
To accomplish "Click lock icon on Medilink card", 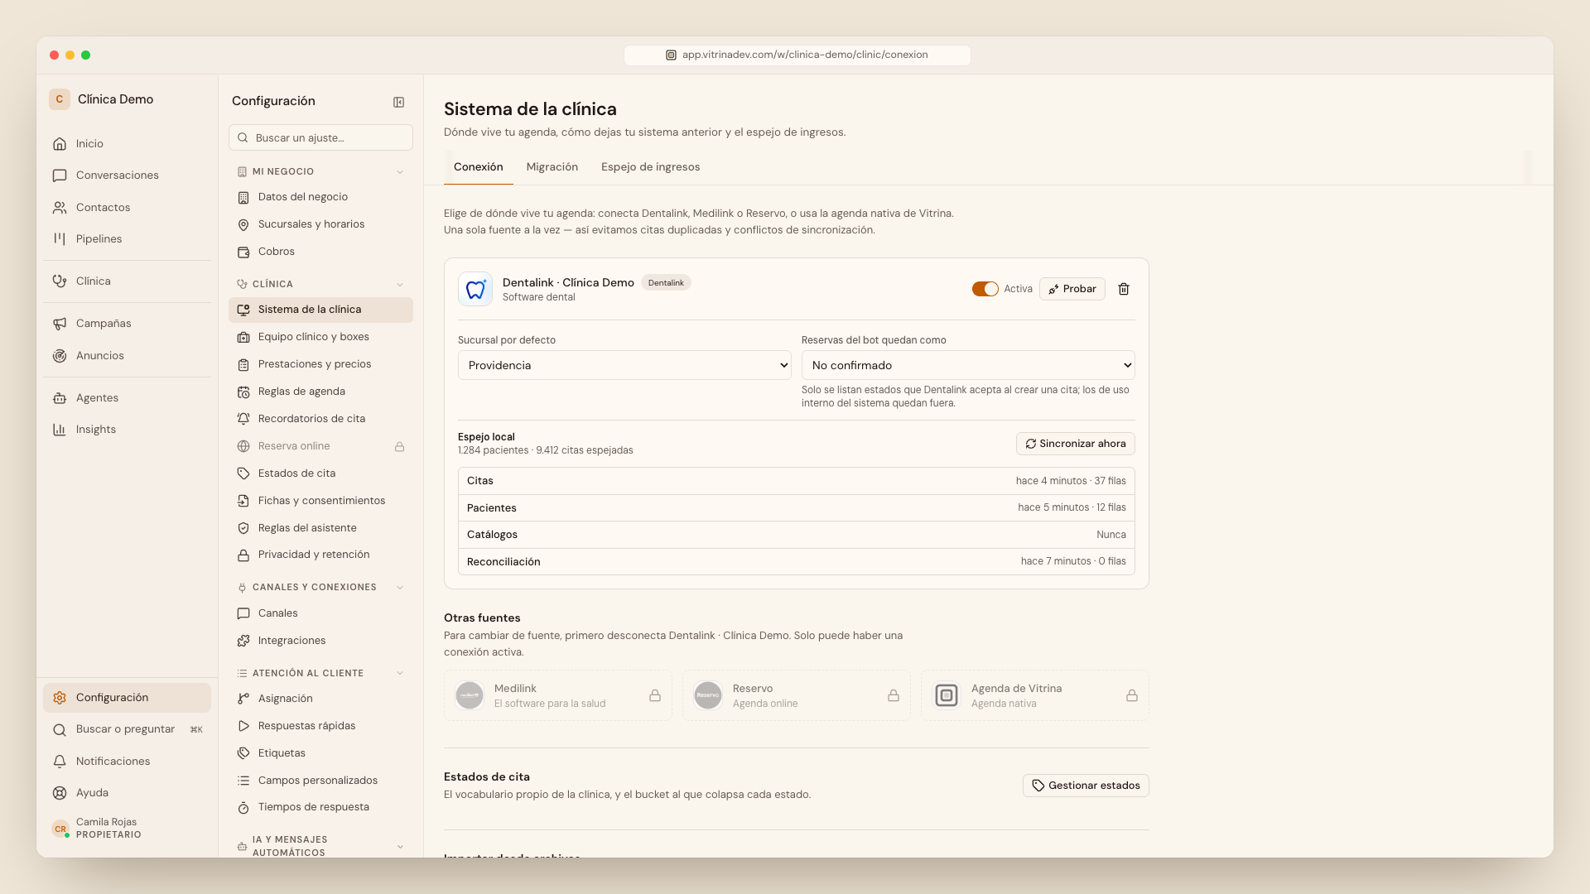I will [655, 695].
